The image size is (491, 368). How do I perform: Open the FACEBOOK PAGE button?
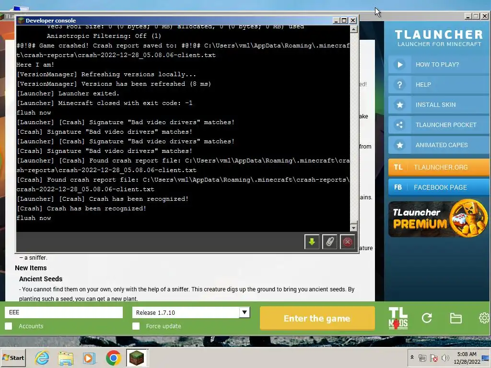point(438,187)
